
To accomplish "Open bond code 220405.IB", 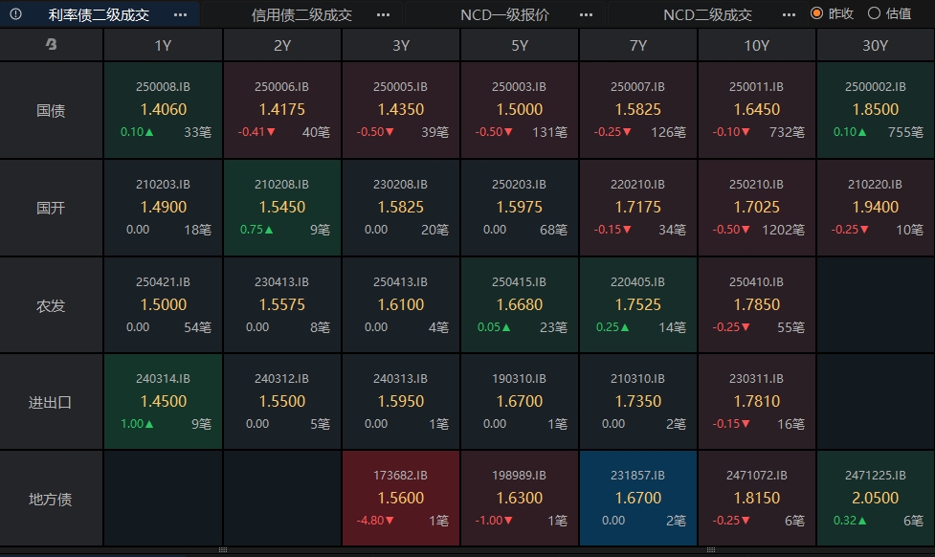I will [x=637, y=281].
